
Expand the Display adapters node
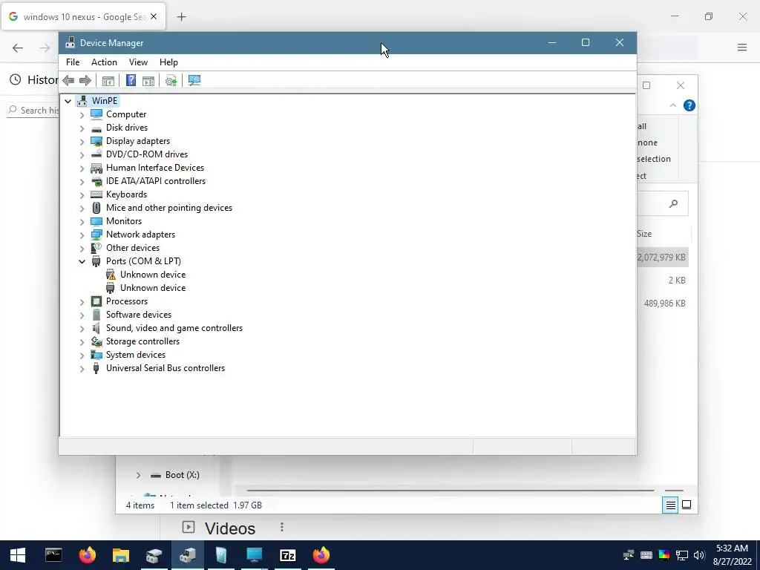(x=82, y=142)
